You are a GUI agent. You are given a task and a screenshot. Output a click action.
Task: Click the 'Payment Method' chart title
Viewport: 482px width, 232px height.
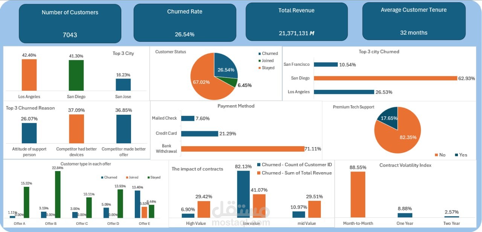click(x=236, y=106)
